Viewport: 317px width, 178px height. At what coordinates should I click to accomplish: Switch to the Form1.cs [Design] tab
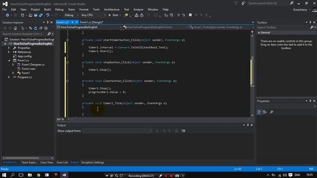click(91, 22)
